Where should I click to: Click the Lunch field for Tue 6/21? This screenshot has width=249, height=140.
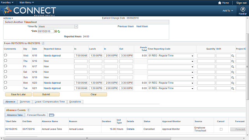pos(96,88)
